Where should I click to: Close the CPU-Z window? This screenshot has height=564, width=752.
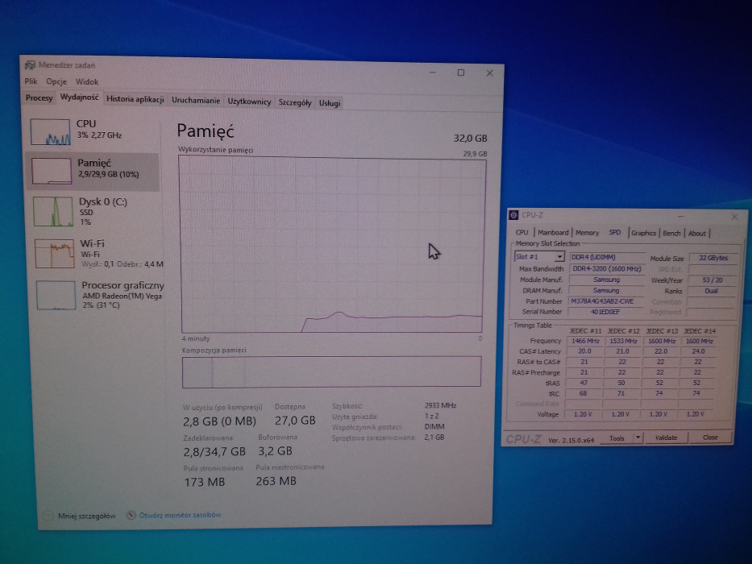point(734,217)
